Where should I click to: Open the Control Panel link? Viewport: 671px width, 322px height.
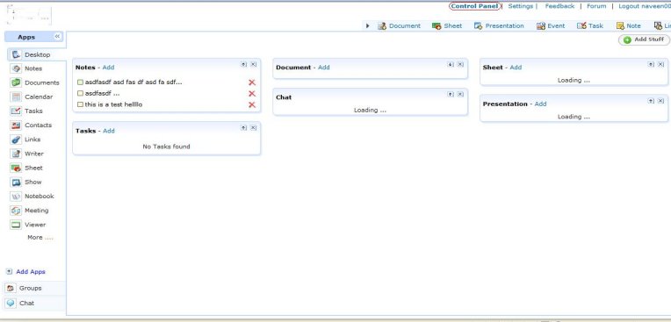[474, 6]
